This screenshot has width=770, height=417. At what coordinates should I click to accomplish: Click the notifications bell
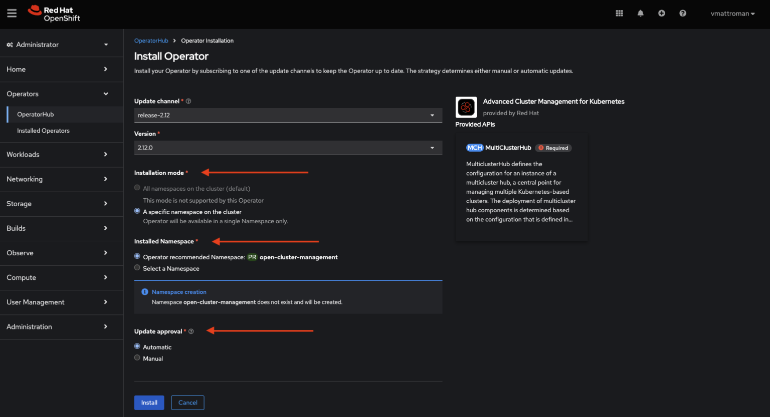(640, 13)
